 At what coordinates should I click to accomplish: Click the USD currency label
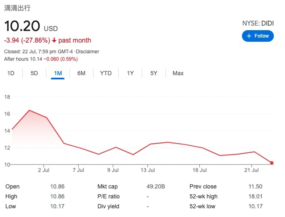pyautogui.click(x=51, y=29)
